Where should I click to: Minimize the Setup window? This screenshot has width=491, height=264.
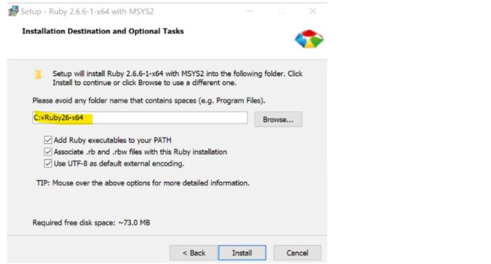pyautogui.click(x=249, y=12)
